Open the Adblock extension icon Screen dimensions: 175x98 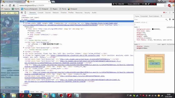tap(169, 5)
